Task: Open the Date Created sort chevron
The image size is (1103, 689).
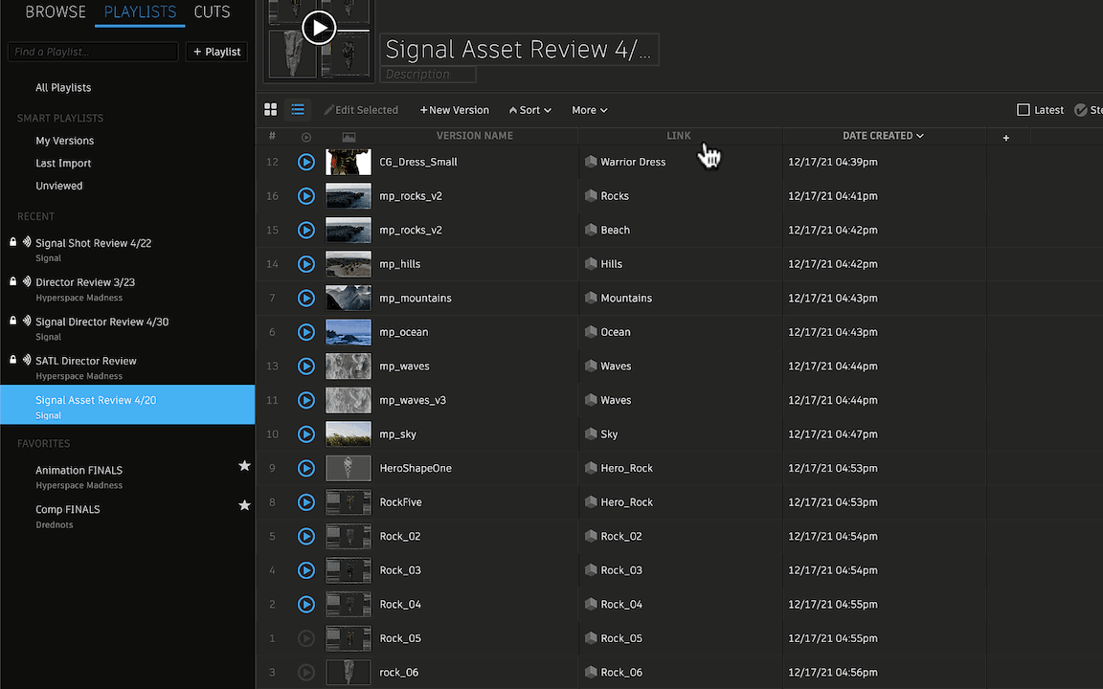Action: [919, 135]
